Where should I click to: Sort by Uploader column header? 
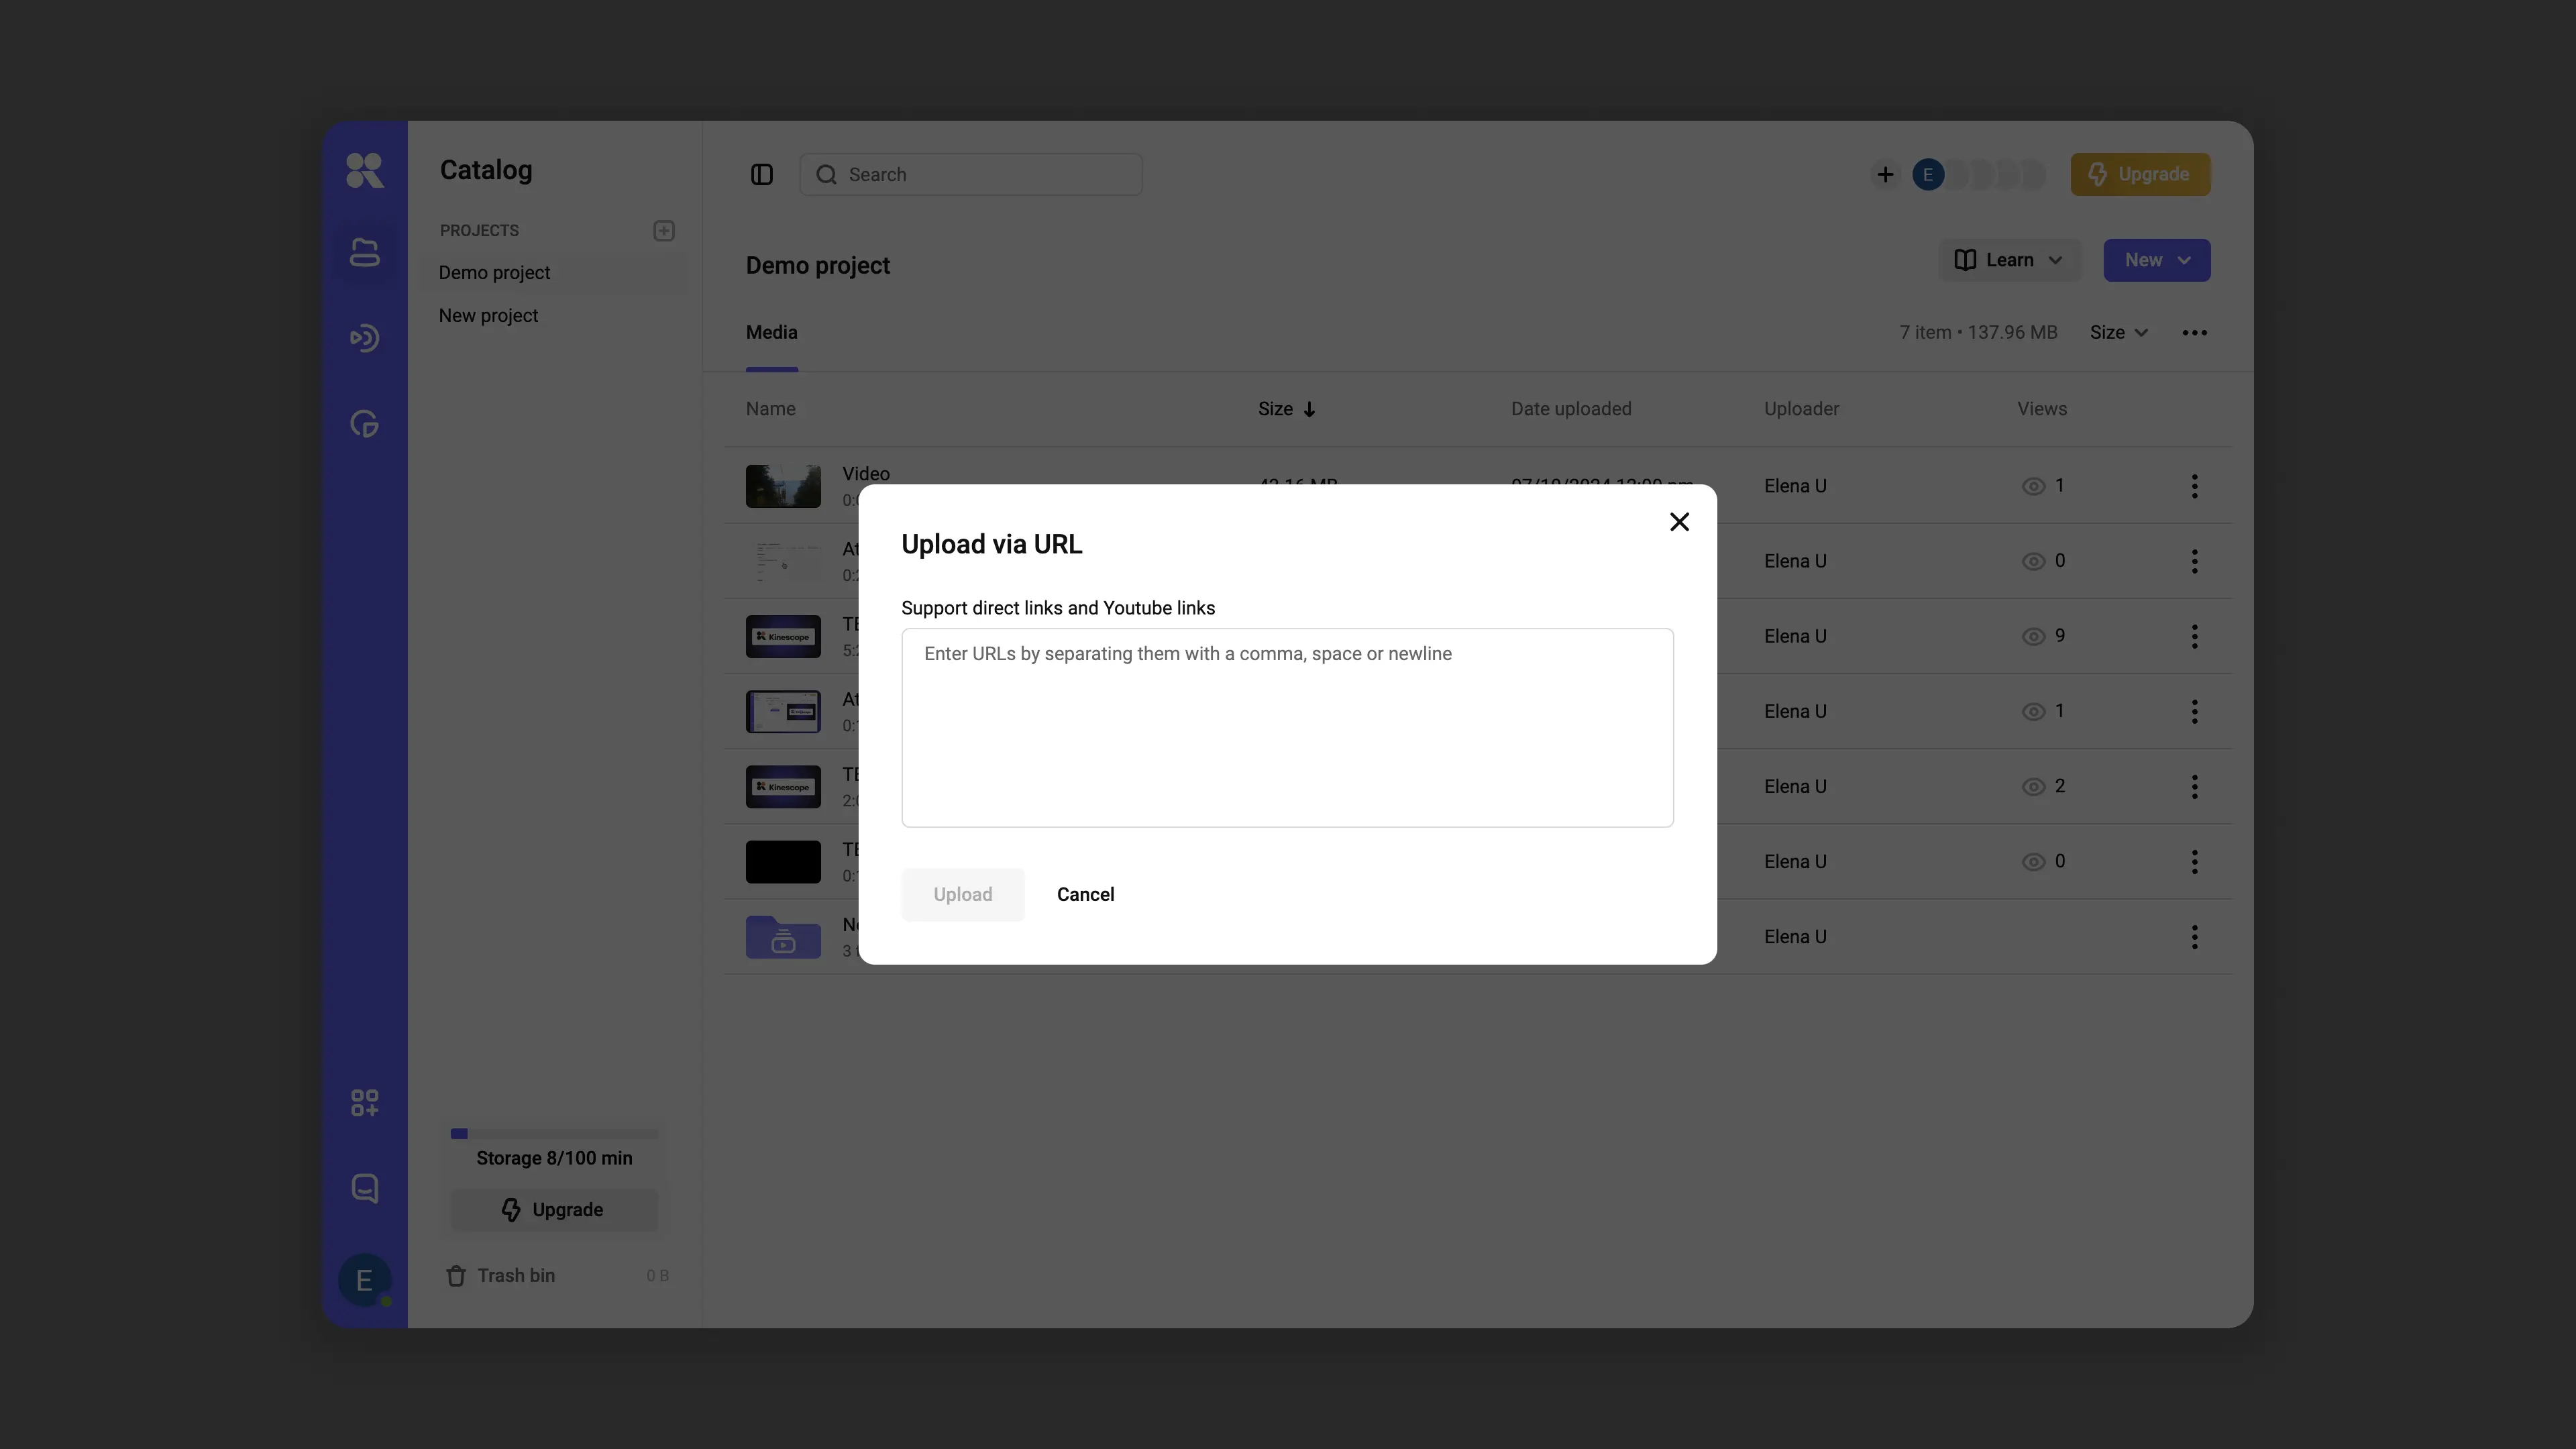tap(1801, 409)
